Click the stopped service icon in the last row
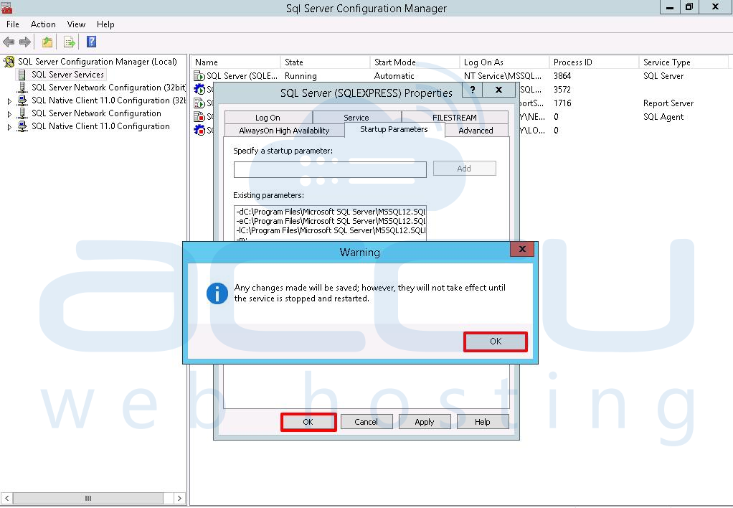The height and width of the screenshot is (508, 733). [x=199, y=130]
